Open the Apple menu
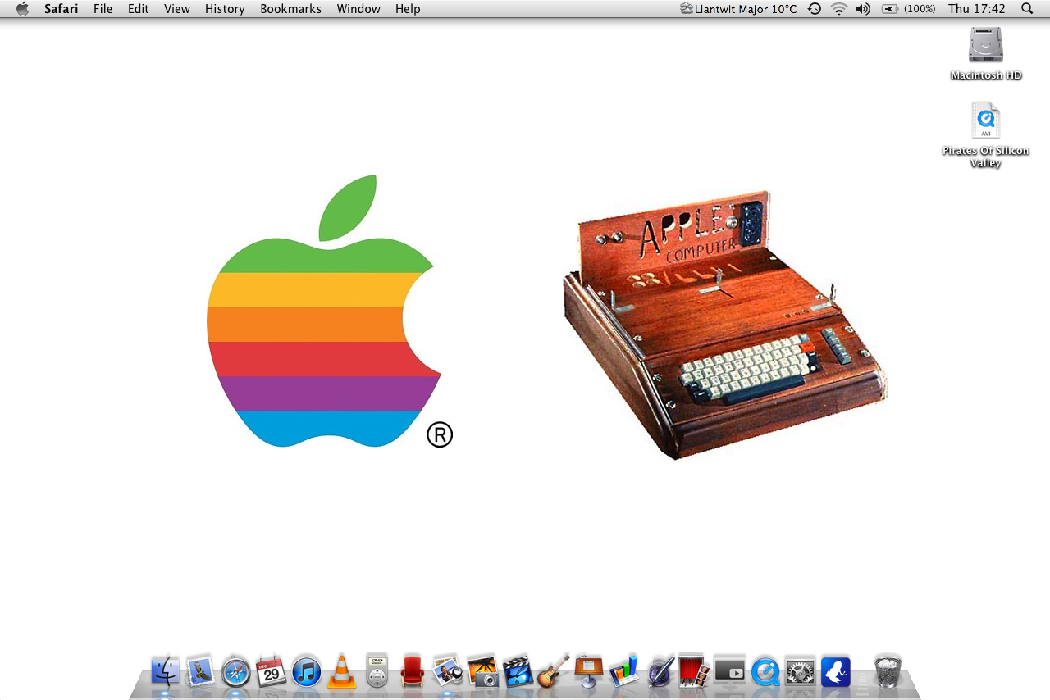Image resolution: width=1050 pixels, height=700 pixels. 22,9
